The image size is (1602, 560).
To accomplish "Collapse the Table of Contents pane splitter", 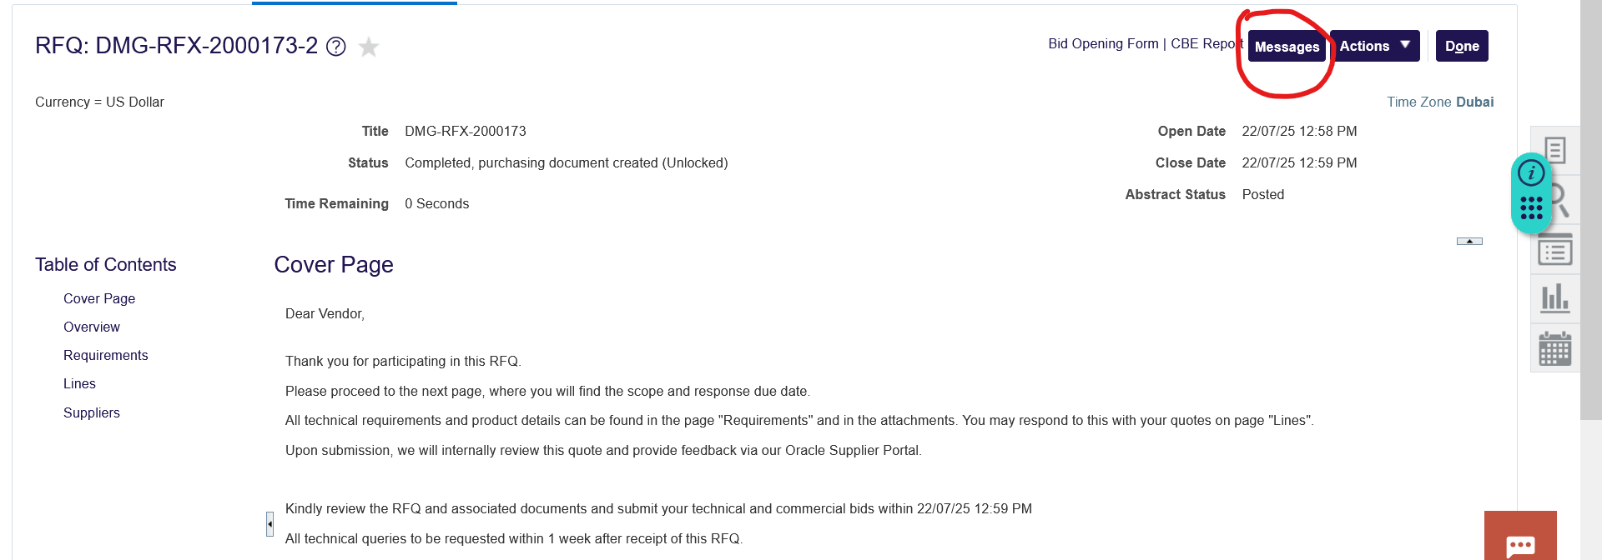I will [x=270, y=523].
